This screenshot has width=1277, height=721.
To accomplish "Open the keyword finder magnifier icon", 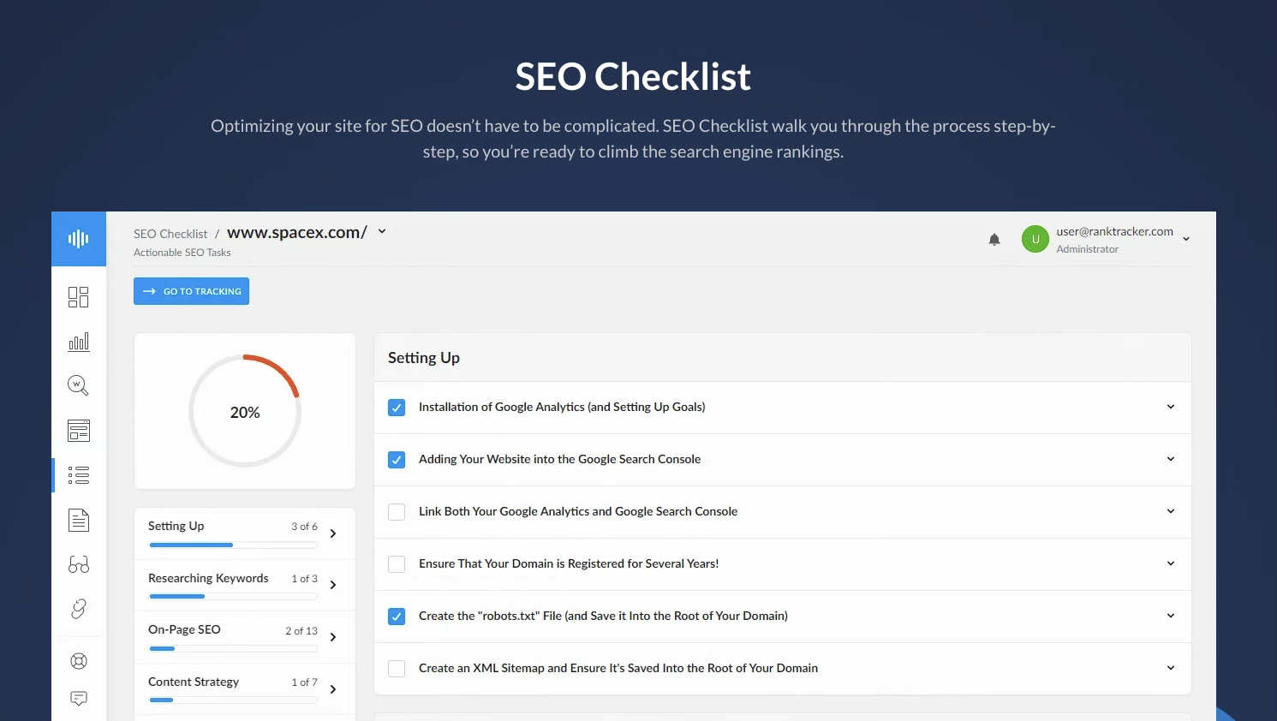I will click(79, 386).
